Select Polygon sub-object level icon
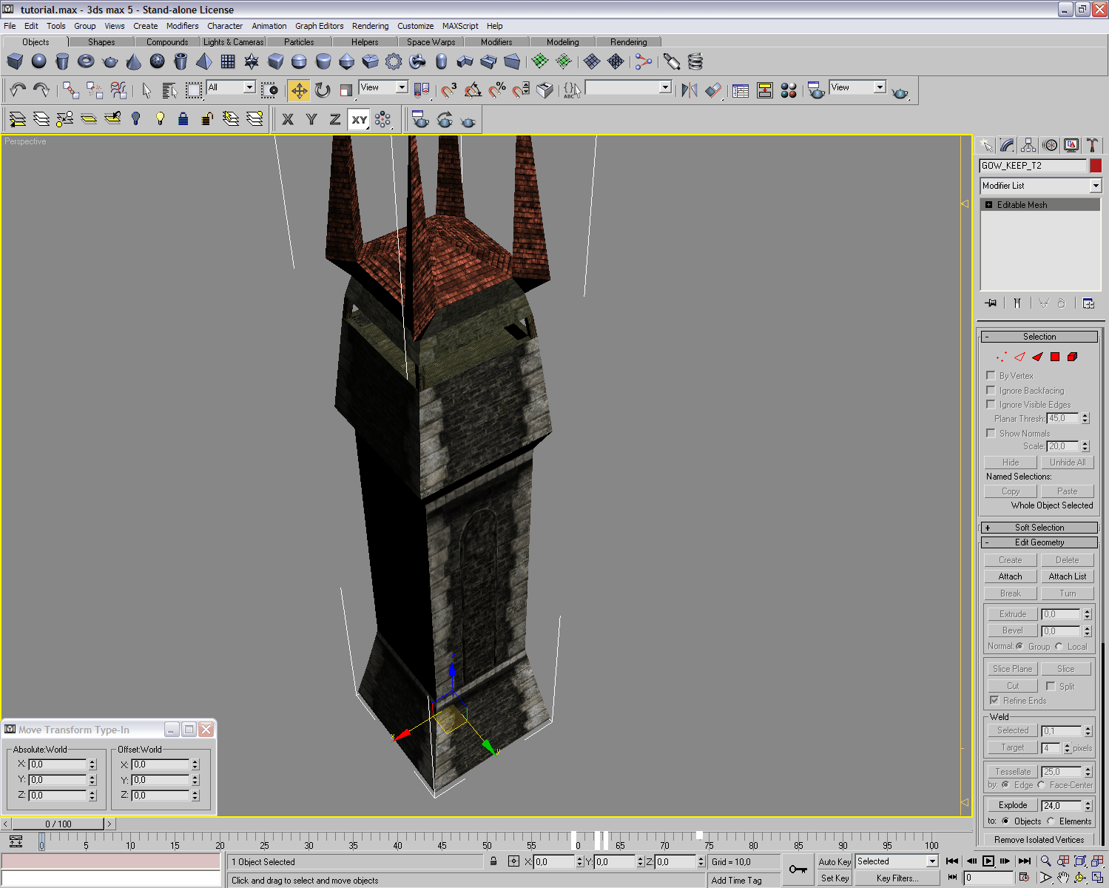The height and width of the screenshot is (888, 1109). [x=1055, y=357]
